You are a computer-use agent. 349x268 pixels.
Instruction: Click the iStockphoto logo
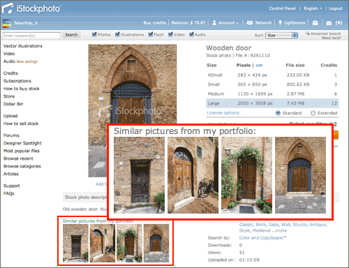click(x=31, y=8)
